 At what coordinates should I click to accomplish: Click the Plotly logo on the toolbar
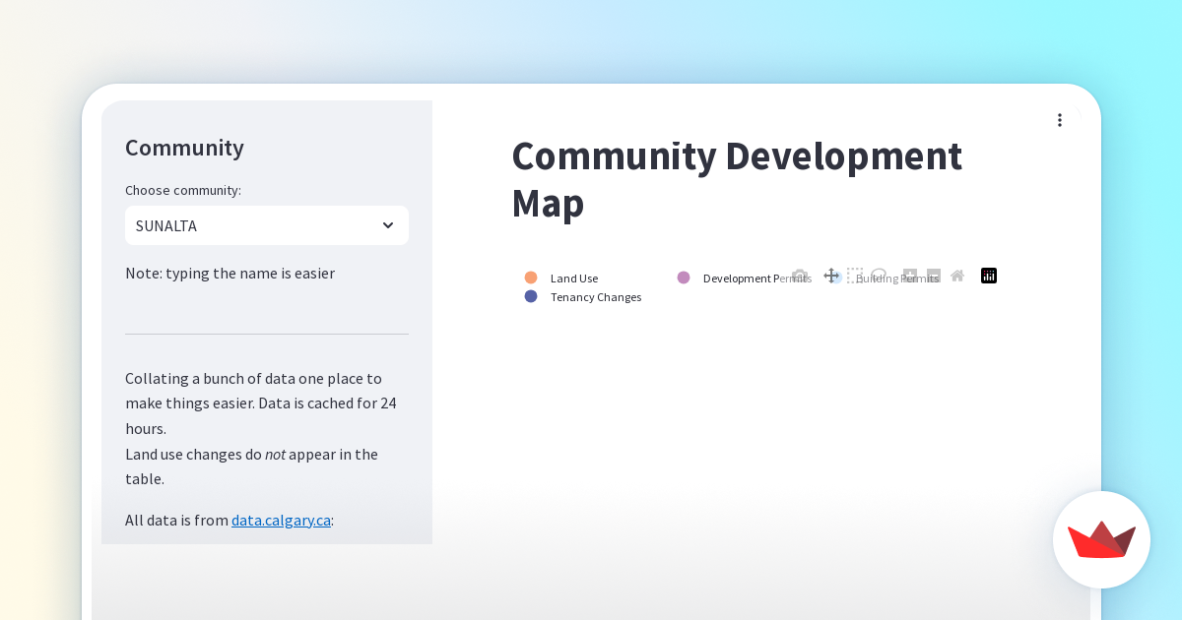988,276
